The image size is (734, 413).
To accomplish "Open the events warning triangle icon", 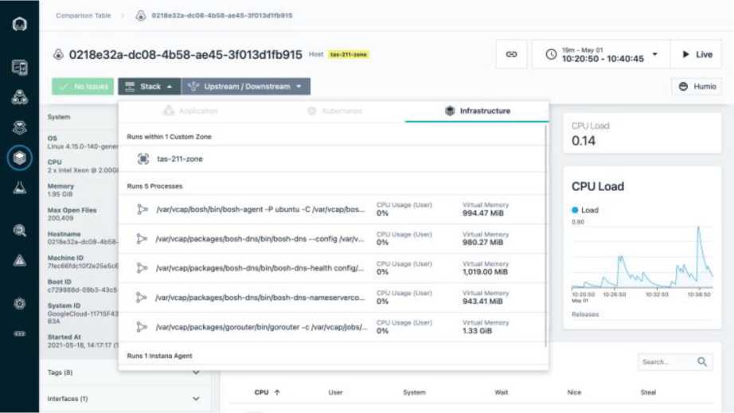I will pos(19,260).
